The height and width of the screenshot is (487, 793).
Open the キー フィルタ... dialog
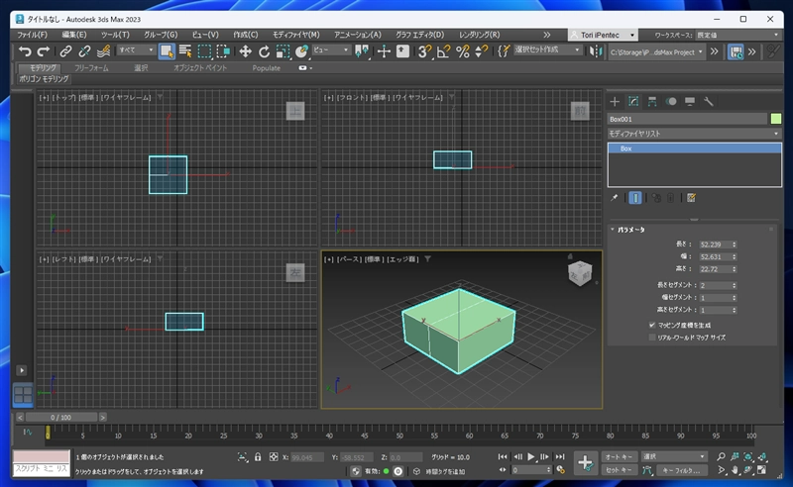pyautogui.click(x=681, y=470)
